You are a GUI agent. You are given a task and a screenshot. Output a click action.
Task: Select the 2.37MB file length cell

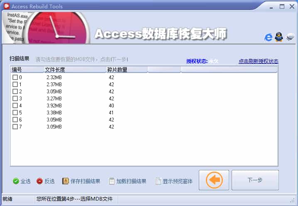[54, 84]
